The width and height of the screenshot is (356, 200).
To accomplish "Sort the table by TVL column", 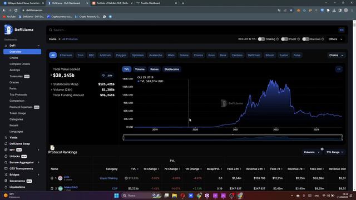I will click(x=135, y=169).
